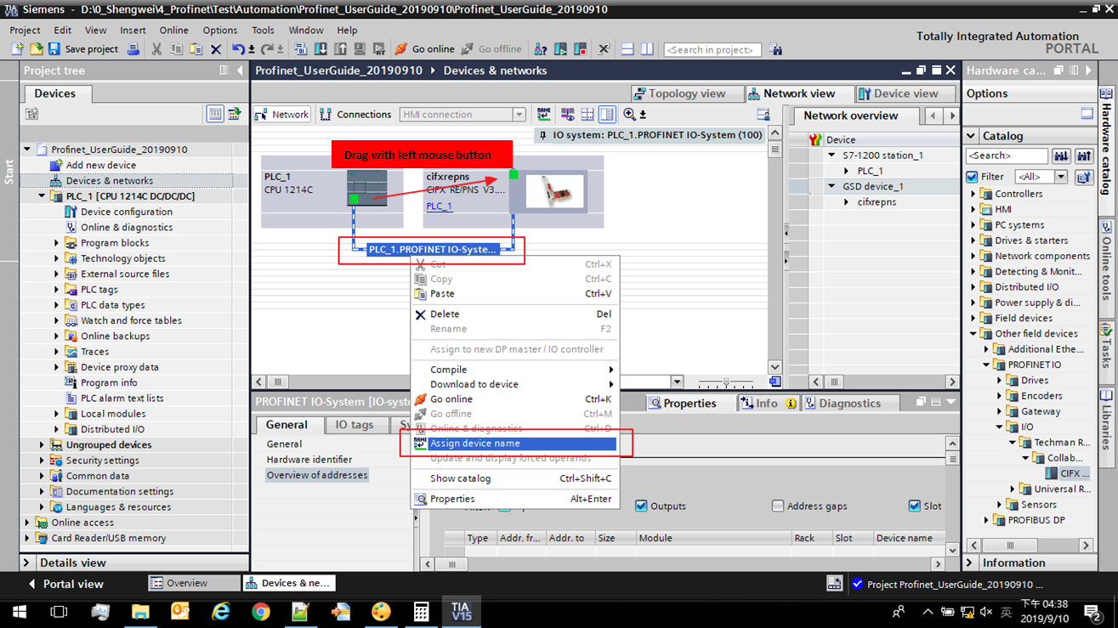Image resolution: width=1118 pixels, height=628 pixels.
Task: Click the Stop CPU toolbar icon
Action: click(580, 49)
